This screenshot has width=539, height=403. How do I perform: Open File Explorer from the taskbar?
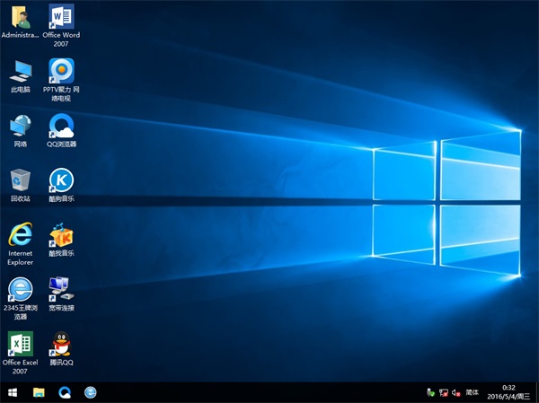click(39, 392)
